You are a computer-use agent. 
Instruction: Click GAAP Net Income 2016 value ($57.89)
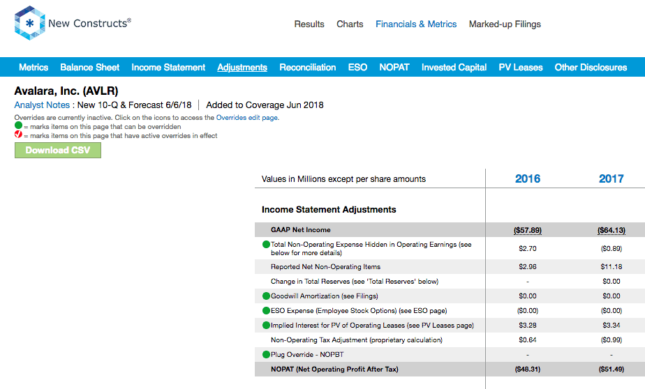tap(527, 230)
